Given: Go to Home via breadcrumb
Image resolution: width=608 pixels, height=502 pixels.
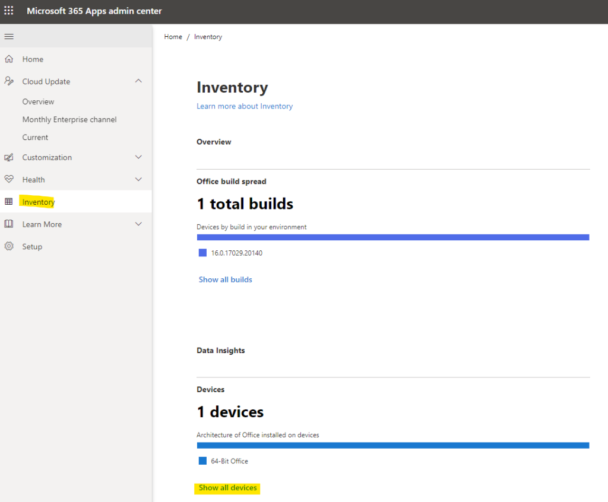Looking at the screenshot, I should [173, 37].
